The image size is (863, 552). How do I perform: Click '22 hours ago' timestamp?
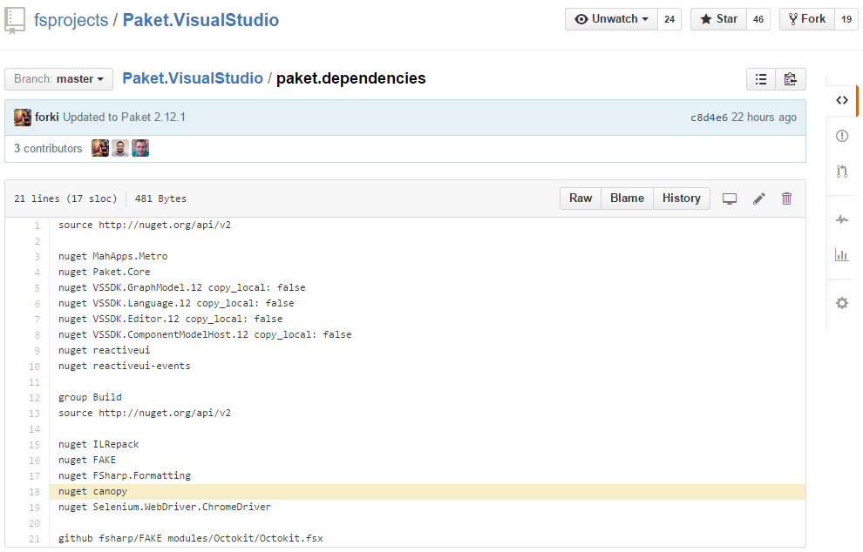(x=764, y=118)
